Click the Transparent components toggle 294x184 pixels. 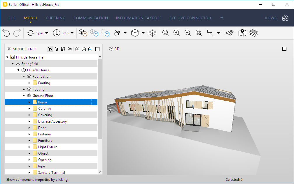pos(94,33)
